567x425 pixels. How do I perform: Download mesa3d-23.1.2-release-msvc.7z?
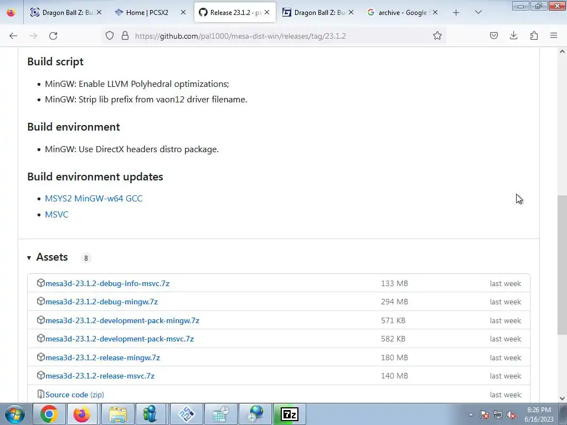(100, 376)
